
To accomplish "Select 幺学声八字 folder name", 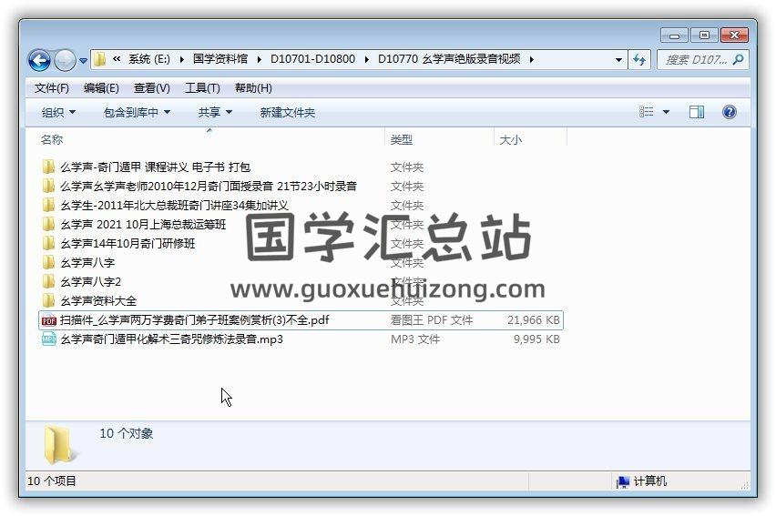I will tap(87, 263).
